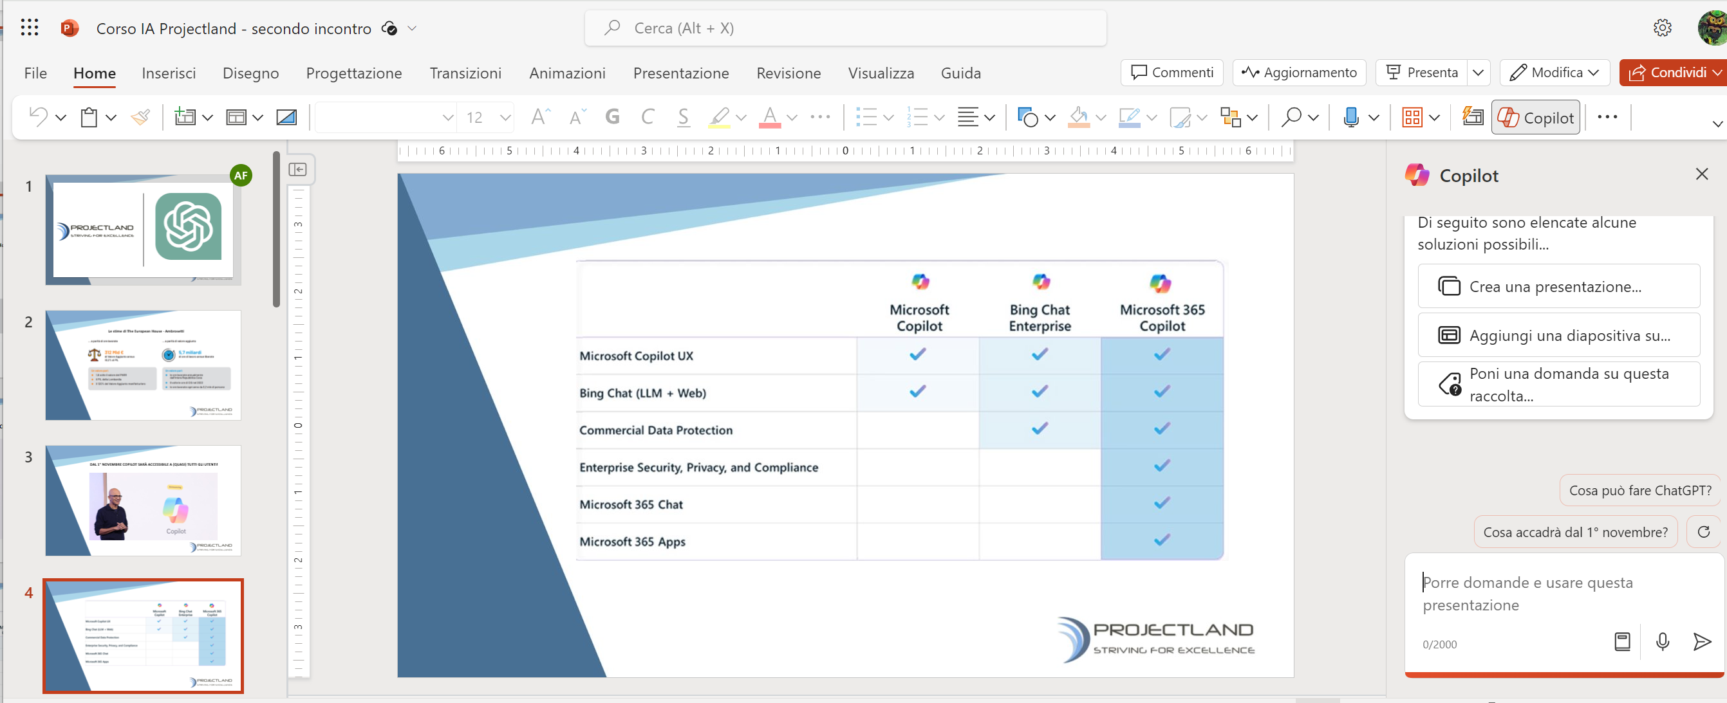This screenshot has height=703, width=1727.
Task: Expand the bullets dropdown arrow
Action: click(889, 118)
